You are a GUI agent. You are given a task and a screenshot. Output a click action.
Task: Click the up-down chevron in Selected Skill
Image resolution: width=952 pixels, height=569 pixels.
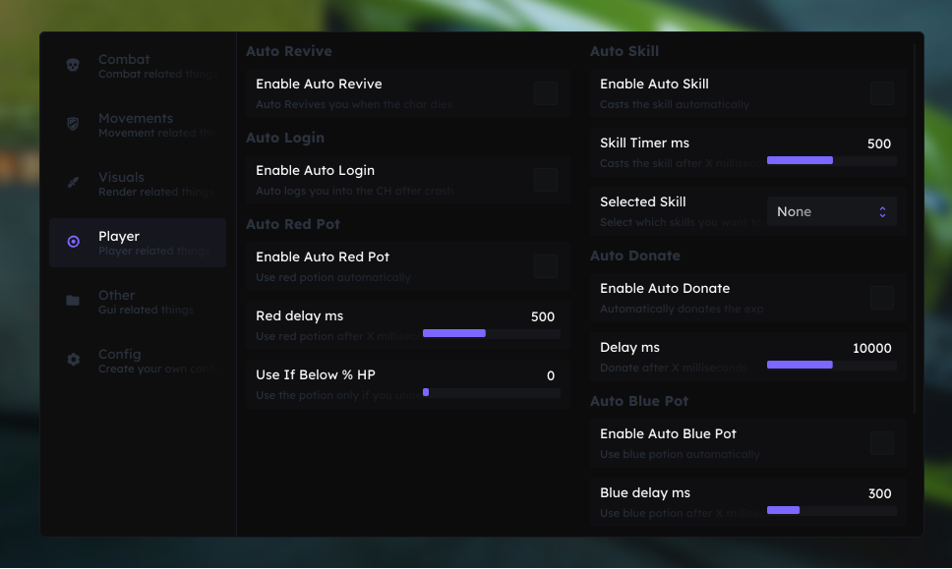[x=882, y=212]
